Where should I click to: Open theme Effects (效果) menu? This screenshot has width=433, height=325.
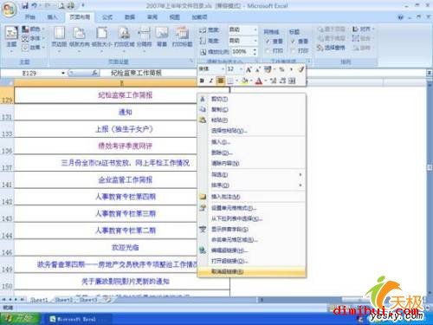click(x=33, y=48)
